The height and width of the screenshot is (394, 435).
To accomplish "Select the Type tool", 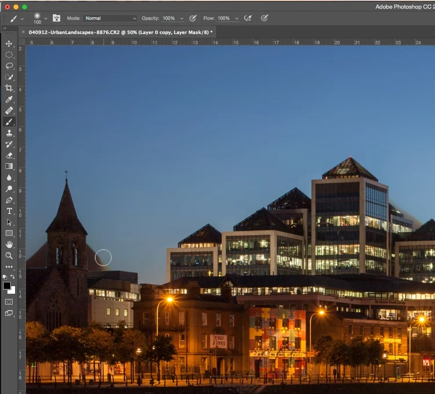I will pyautogui.click(x=9, y=211).
